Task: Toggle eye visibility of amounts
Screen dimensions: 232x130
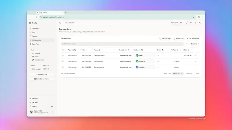Action: coord(191,23)
